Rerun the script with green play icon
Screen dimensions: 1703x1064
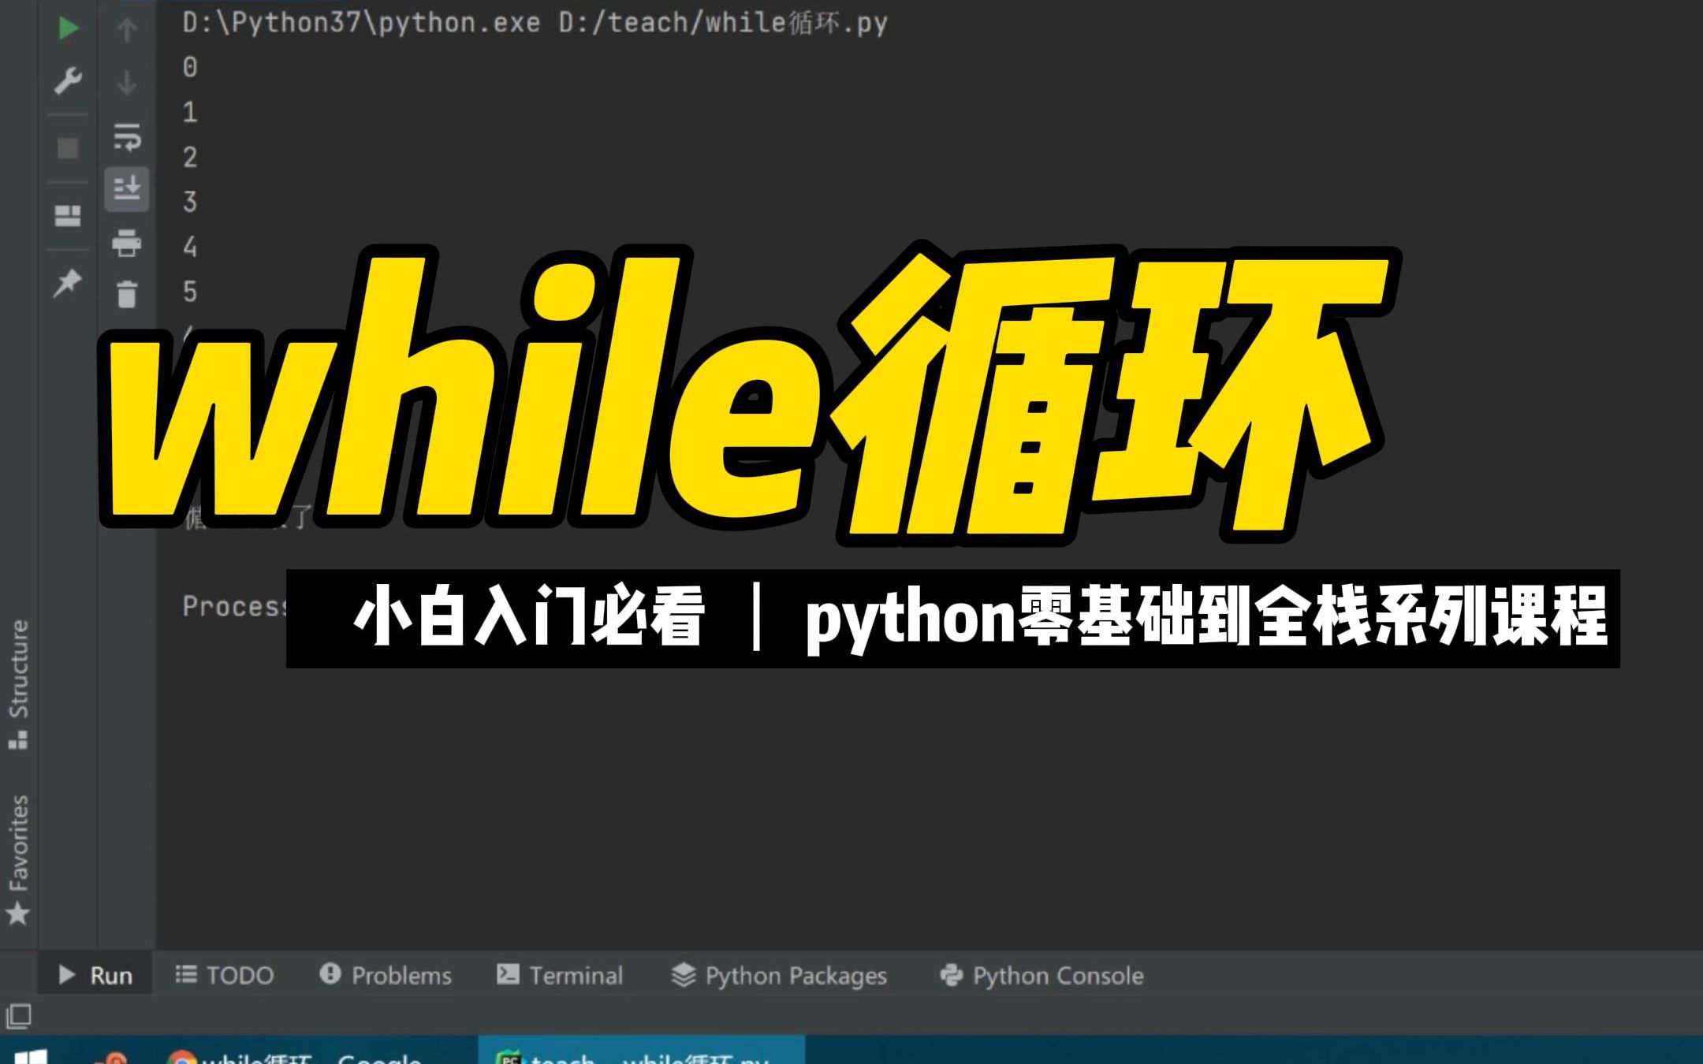pyautogui.click(x=69, y=28)
